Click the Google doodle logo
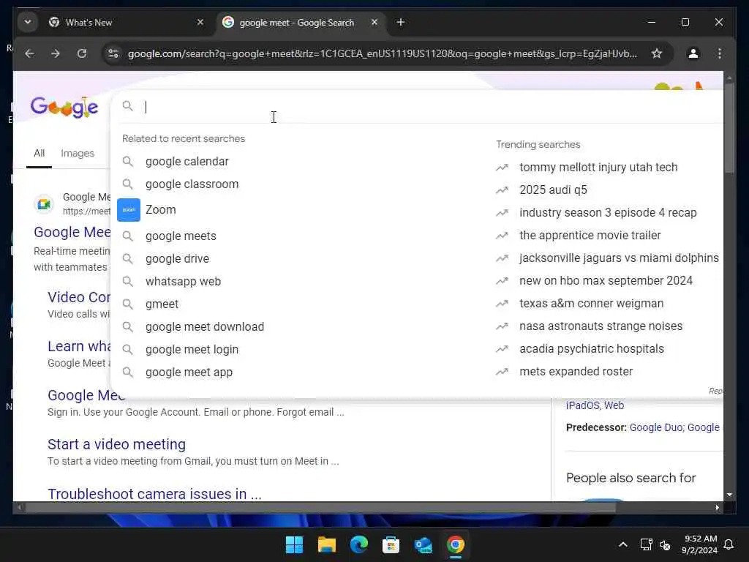Screen dimensions: 749x562 pos(64,107)
